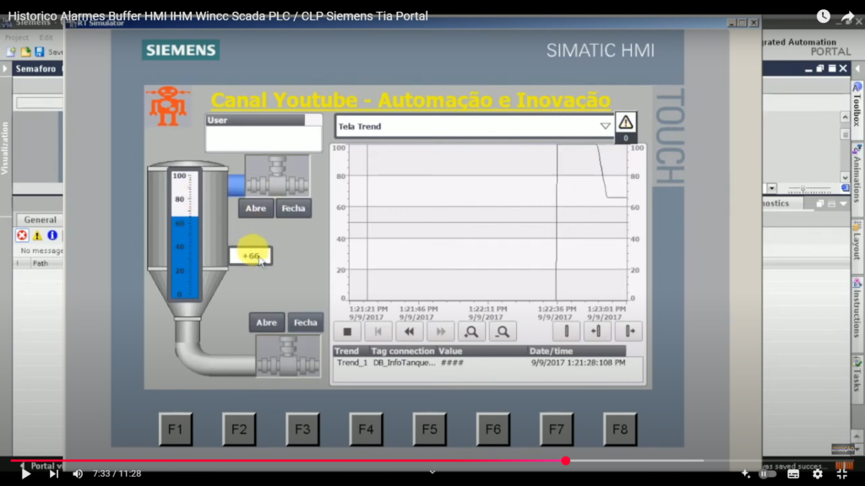865x486 pixels.
Task: Open the Animations side tab
Action: coord(857,175)
